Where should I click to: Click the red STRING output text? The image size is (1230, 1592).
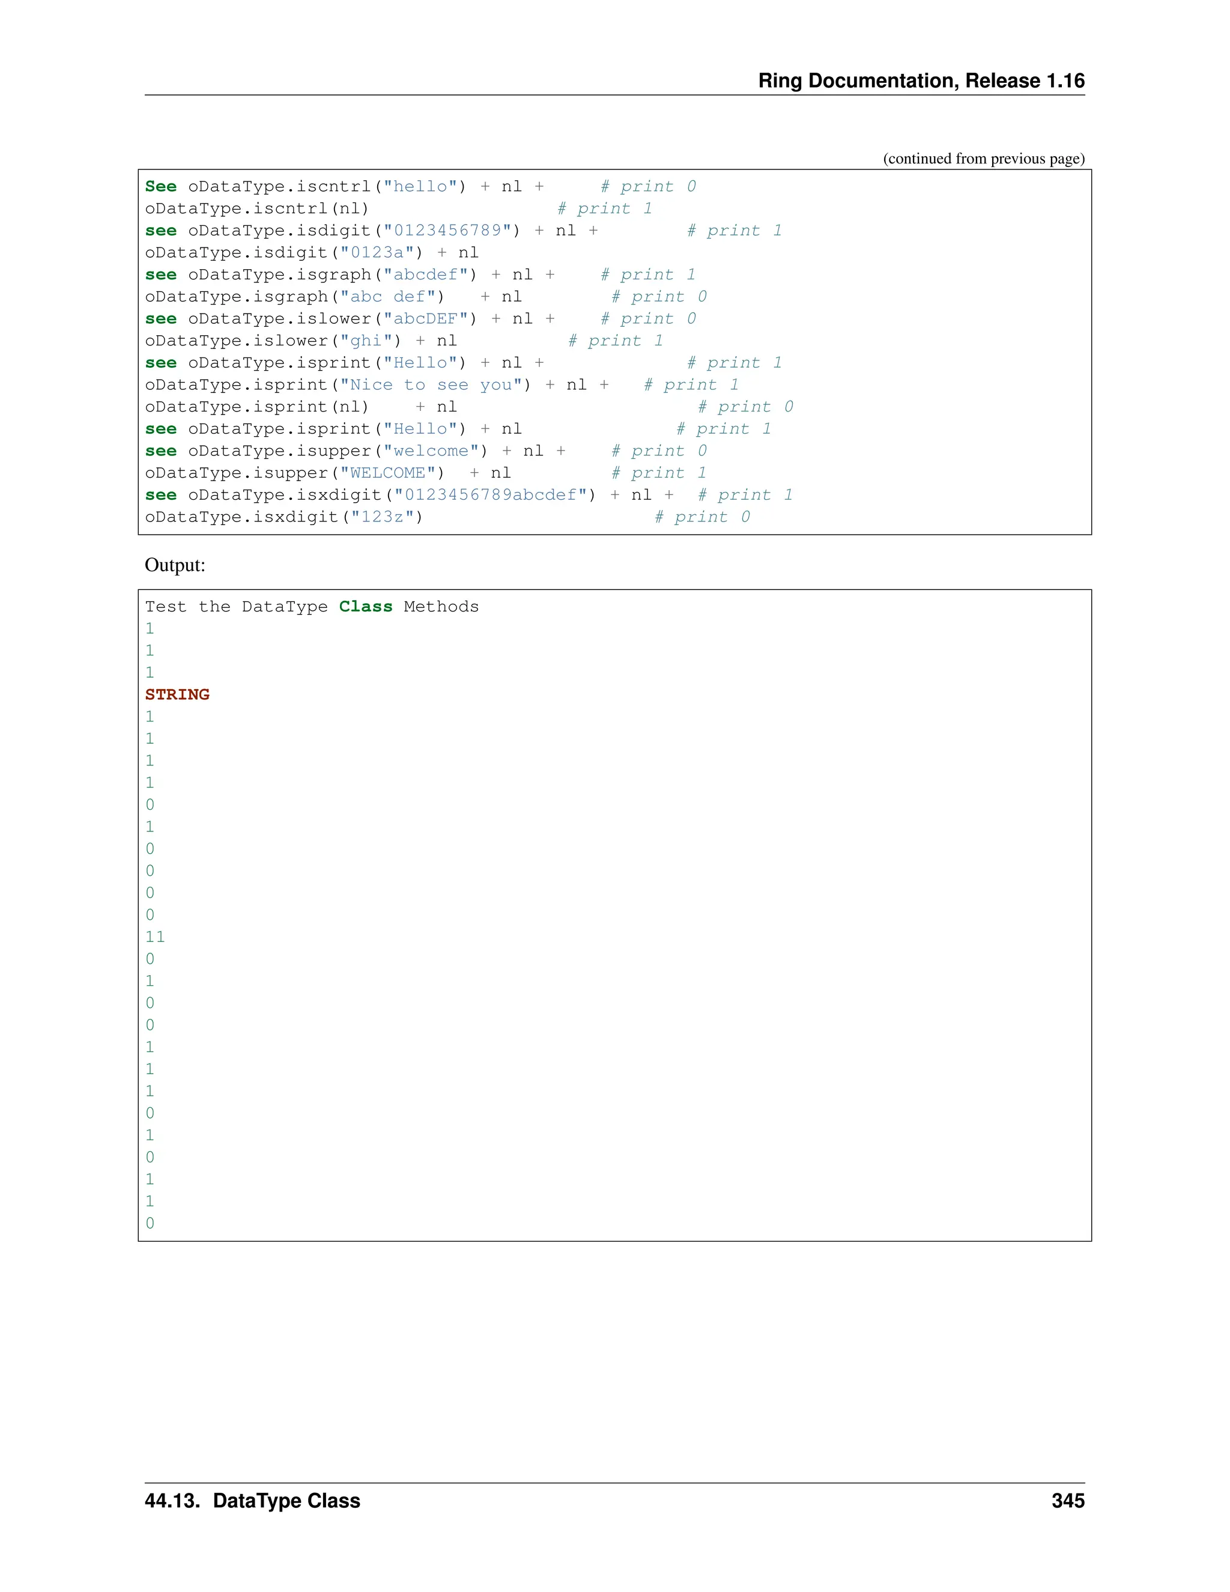tap(177, 694)
